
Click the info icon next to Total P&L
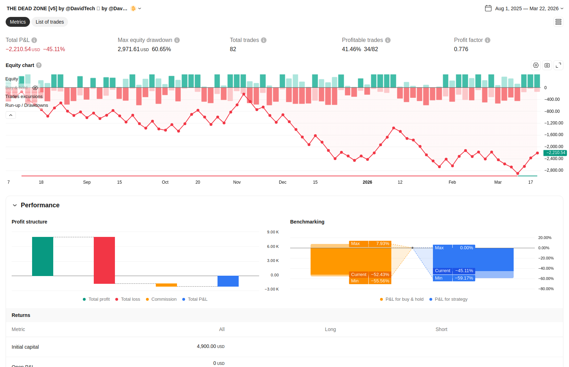coord(34,40)
